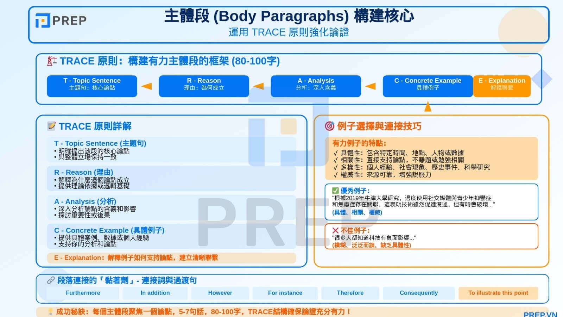Click the red X icon beside 不佳例子
Screen dimensions: 563x317
click(x=335, y=230)
